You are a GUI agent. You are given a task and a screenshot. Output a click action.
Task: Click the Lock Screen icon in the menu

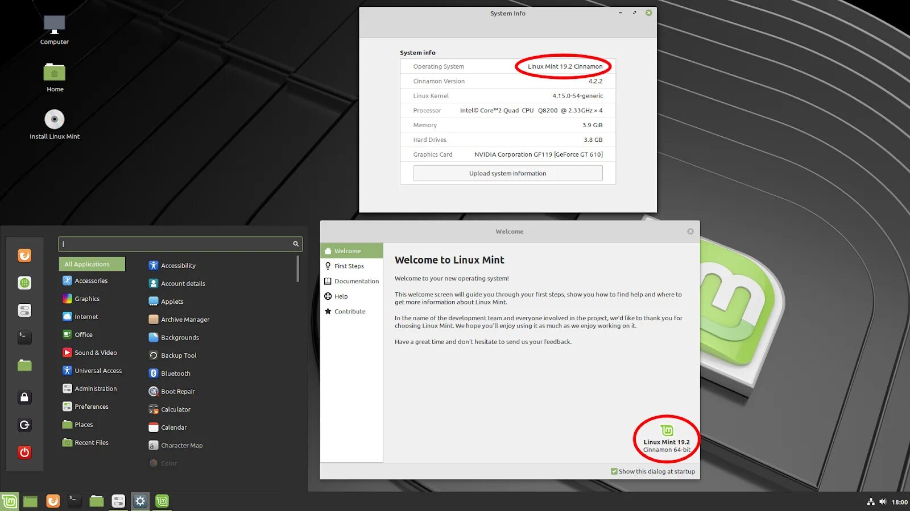(x=24, y=397)
